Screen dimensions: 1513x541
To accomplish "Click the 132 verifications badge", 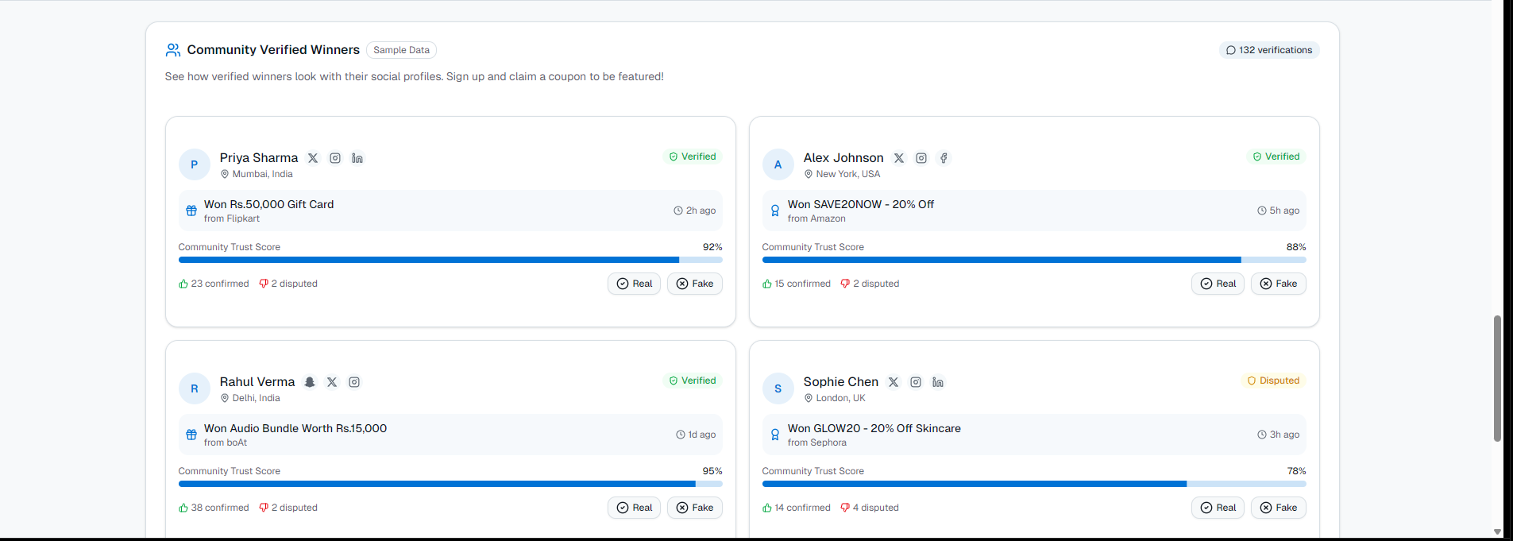I will (1269, 50).
